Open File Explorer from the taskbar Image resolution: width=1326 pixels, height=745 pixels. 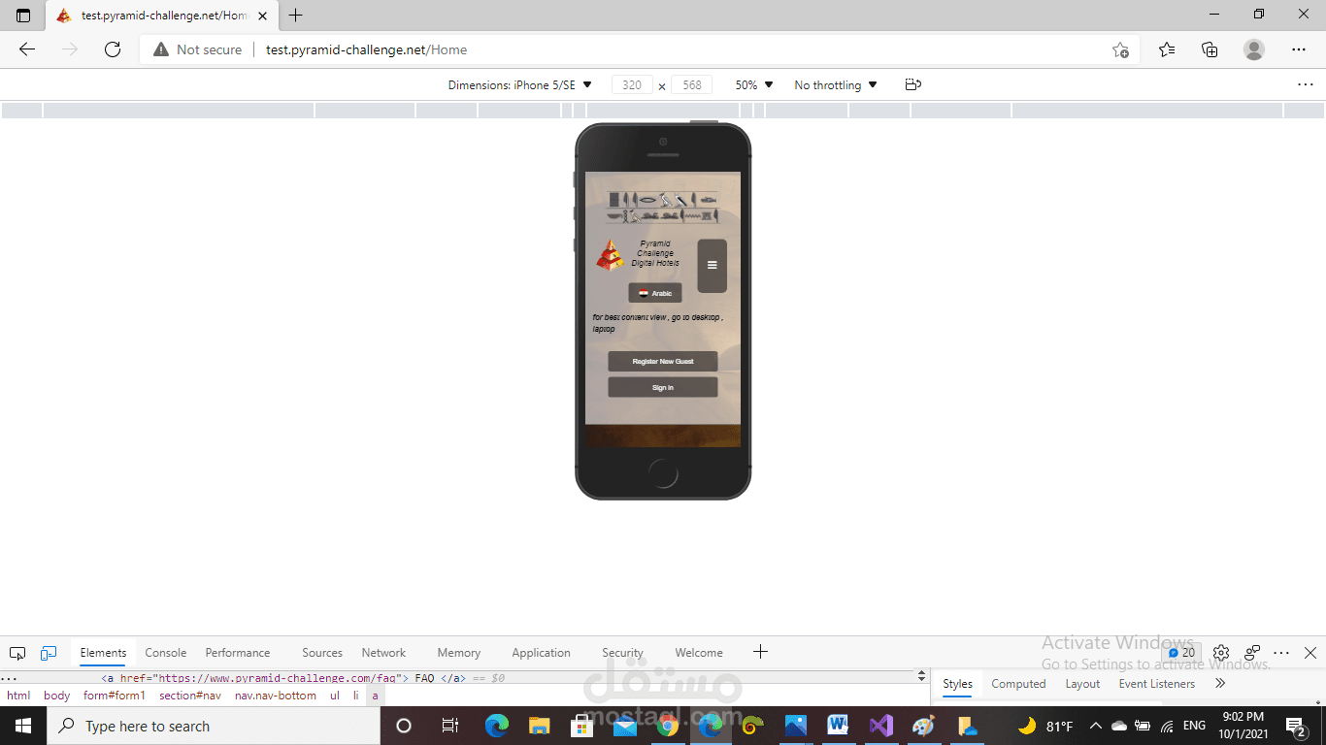coord(540,726)
